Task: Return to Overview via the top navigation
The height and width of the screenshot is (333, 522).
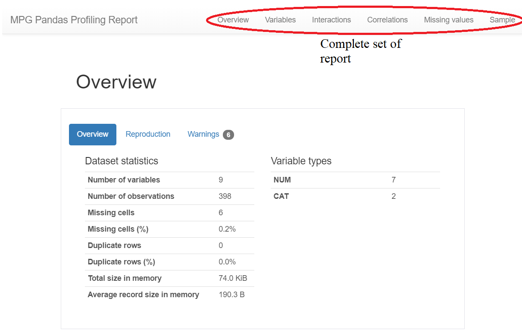Action: pyautogui.click(x=233, y=20)
